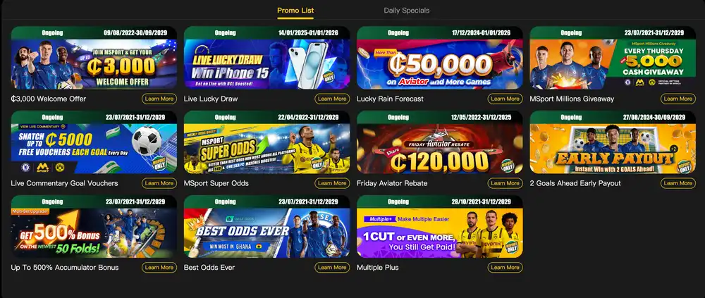The image size is (705, 298).
Task: Open Learn More for Friday Aviator Rebate
Action: pos(505,183)
